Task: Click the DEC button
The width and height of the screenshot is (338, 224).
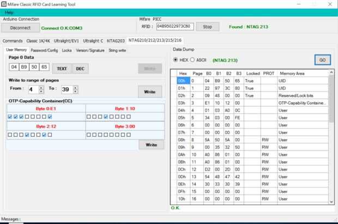Action: [80, 69]
